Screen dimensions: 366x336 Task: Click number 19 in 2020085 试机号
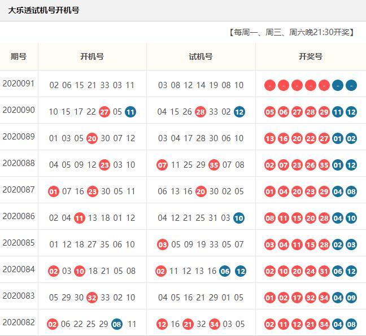coord(201,245)
